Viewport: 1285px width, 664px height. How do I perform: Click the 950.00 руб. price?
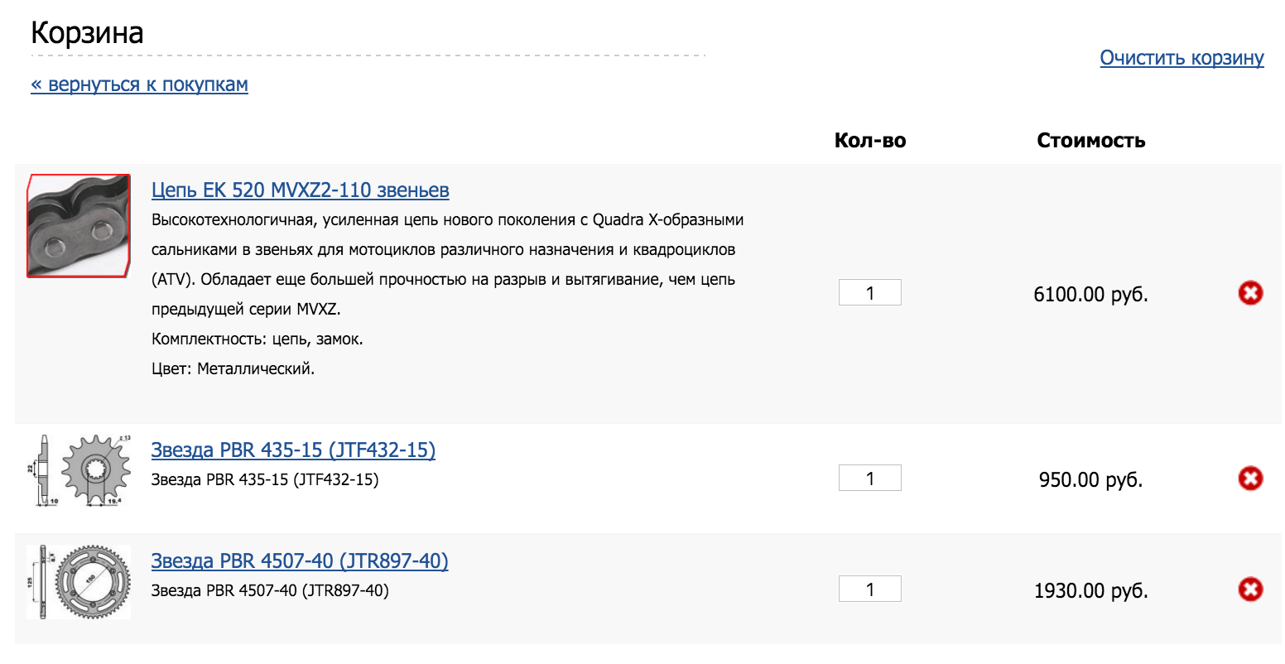[1091, 480]
